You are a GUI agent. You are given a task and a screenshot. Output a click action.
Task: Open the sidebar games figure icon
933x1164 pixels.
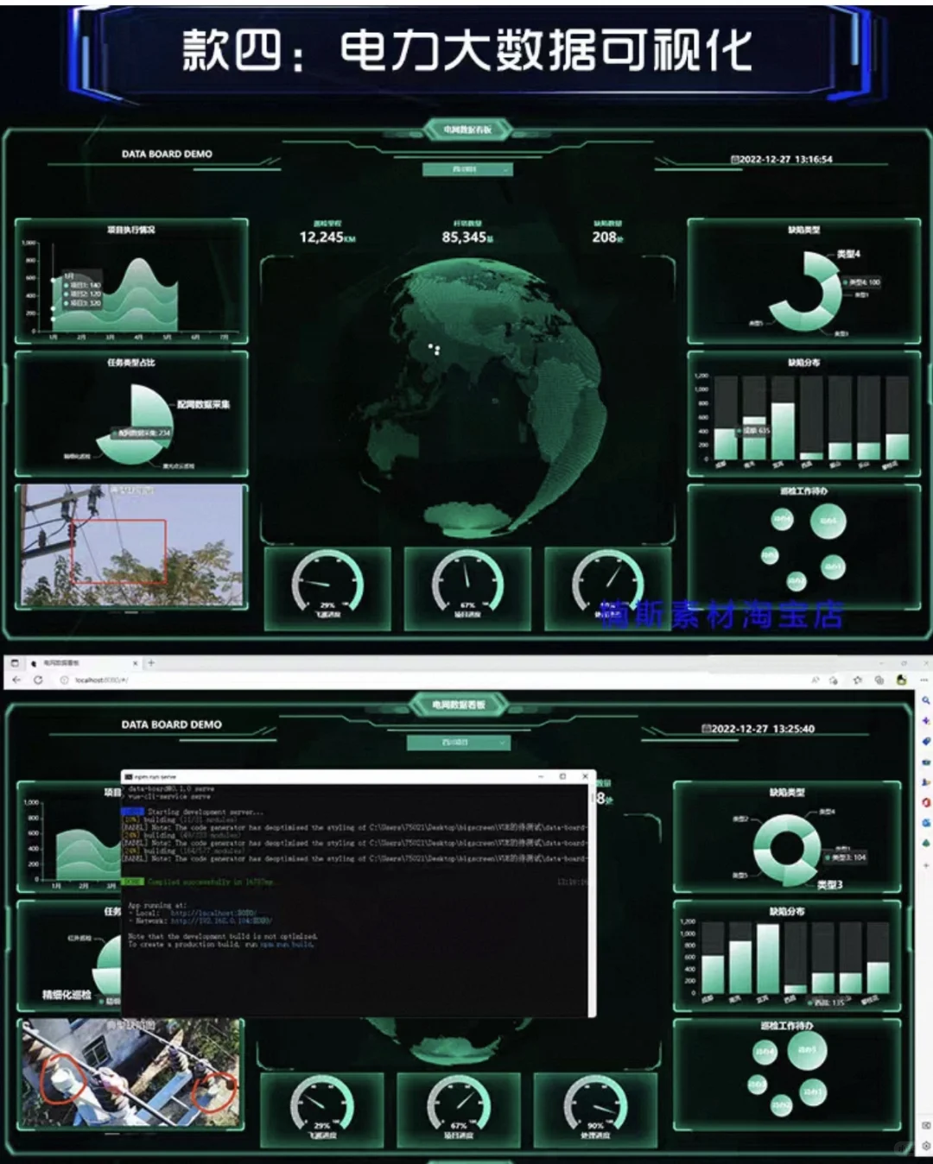coord(926,782)
